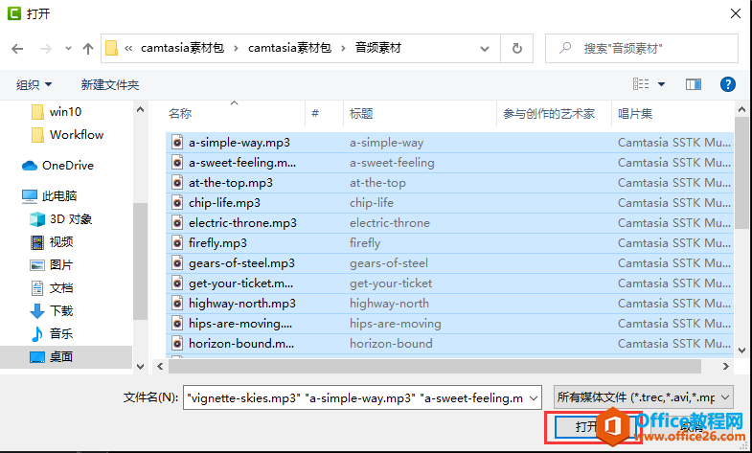This screenshot has height=453, width=752.
Task: Close the 打开 dialog
Action: [736, 13]
